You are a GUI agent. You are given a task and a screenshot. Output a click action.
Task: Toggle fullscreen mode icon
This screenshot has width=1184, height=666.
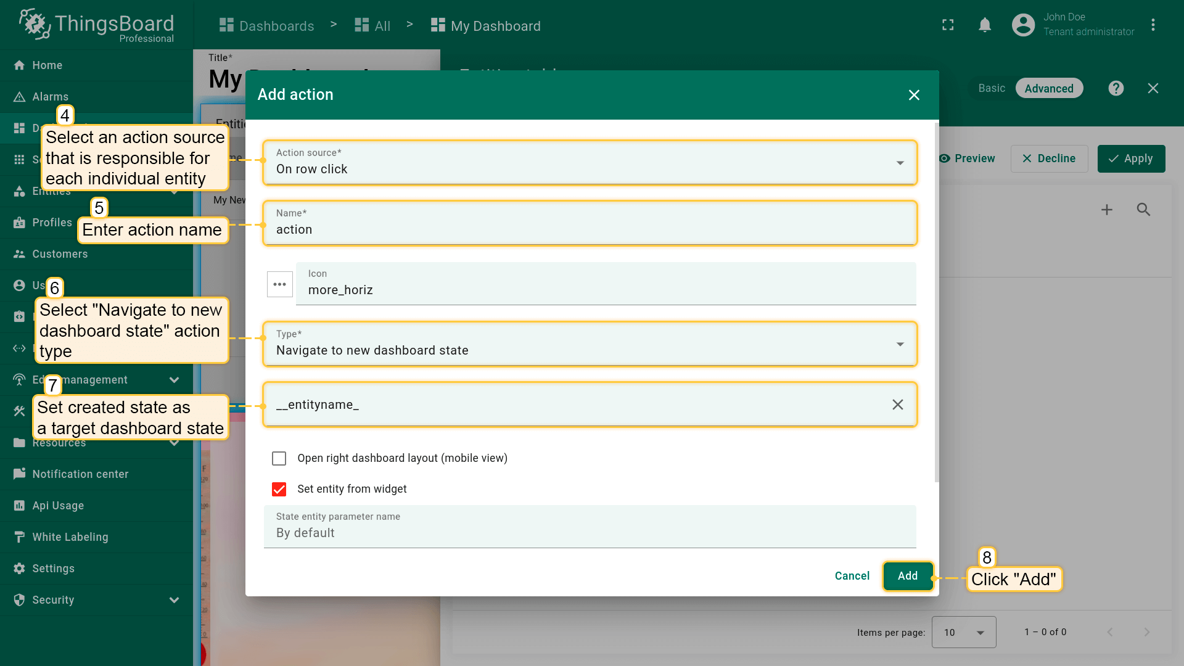click(948, 25)
